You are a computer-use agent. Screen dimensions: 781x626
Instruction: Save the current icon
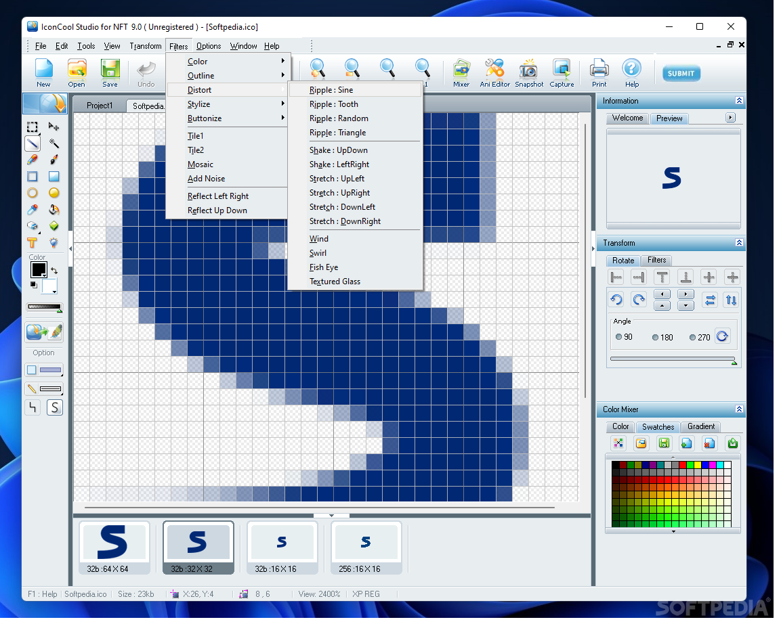point(110,74)
